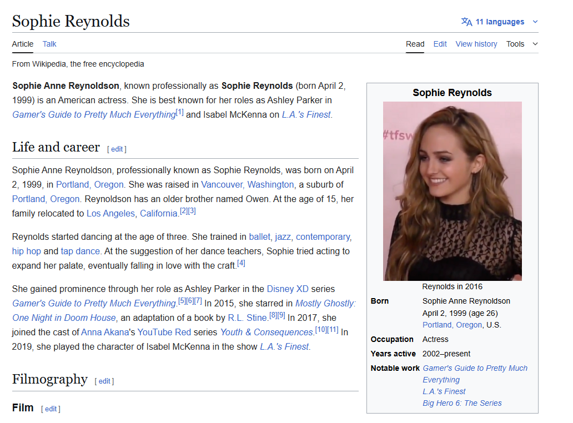Switch to the Article tab

23,44
